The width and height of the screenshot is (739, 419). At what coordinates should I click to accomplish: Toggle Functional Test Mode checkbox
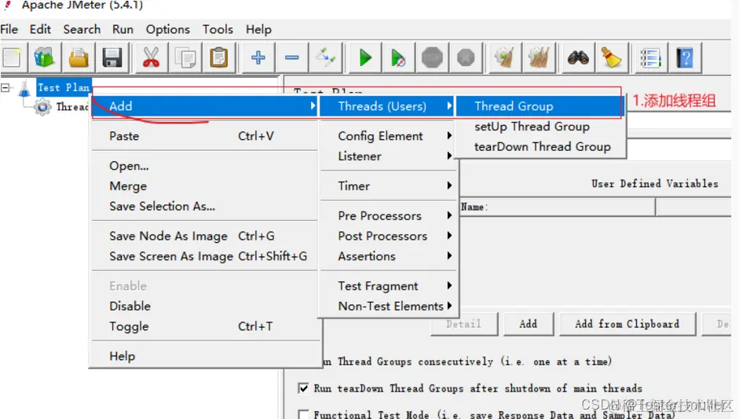click(x=303, y=414)
